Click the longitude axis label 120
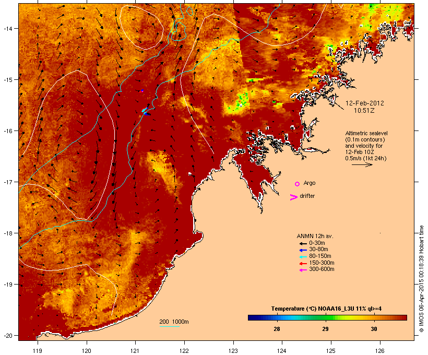Screen dimensions: 428x355 coord(87,351)
